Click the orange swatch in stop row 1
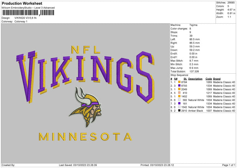The image size is (237, 168). tap(179, 82)
